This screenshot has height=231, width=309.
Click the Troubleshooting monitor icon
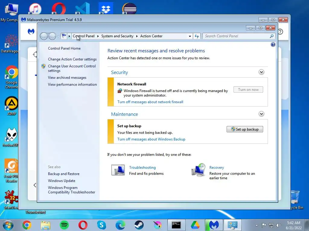tap(118, 170)
